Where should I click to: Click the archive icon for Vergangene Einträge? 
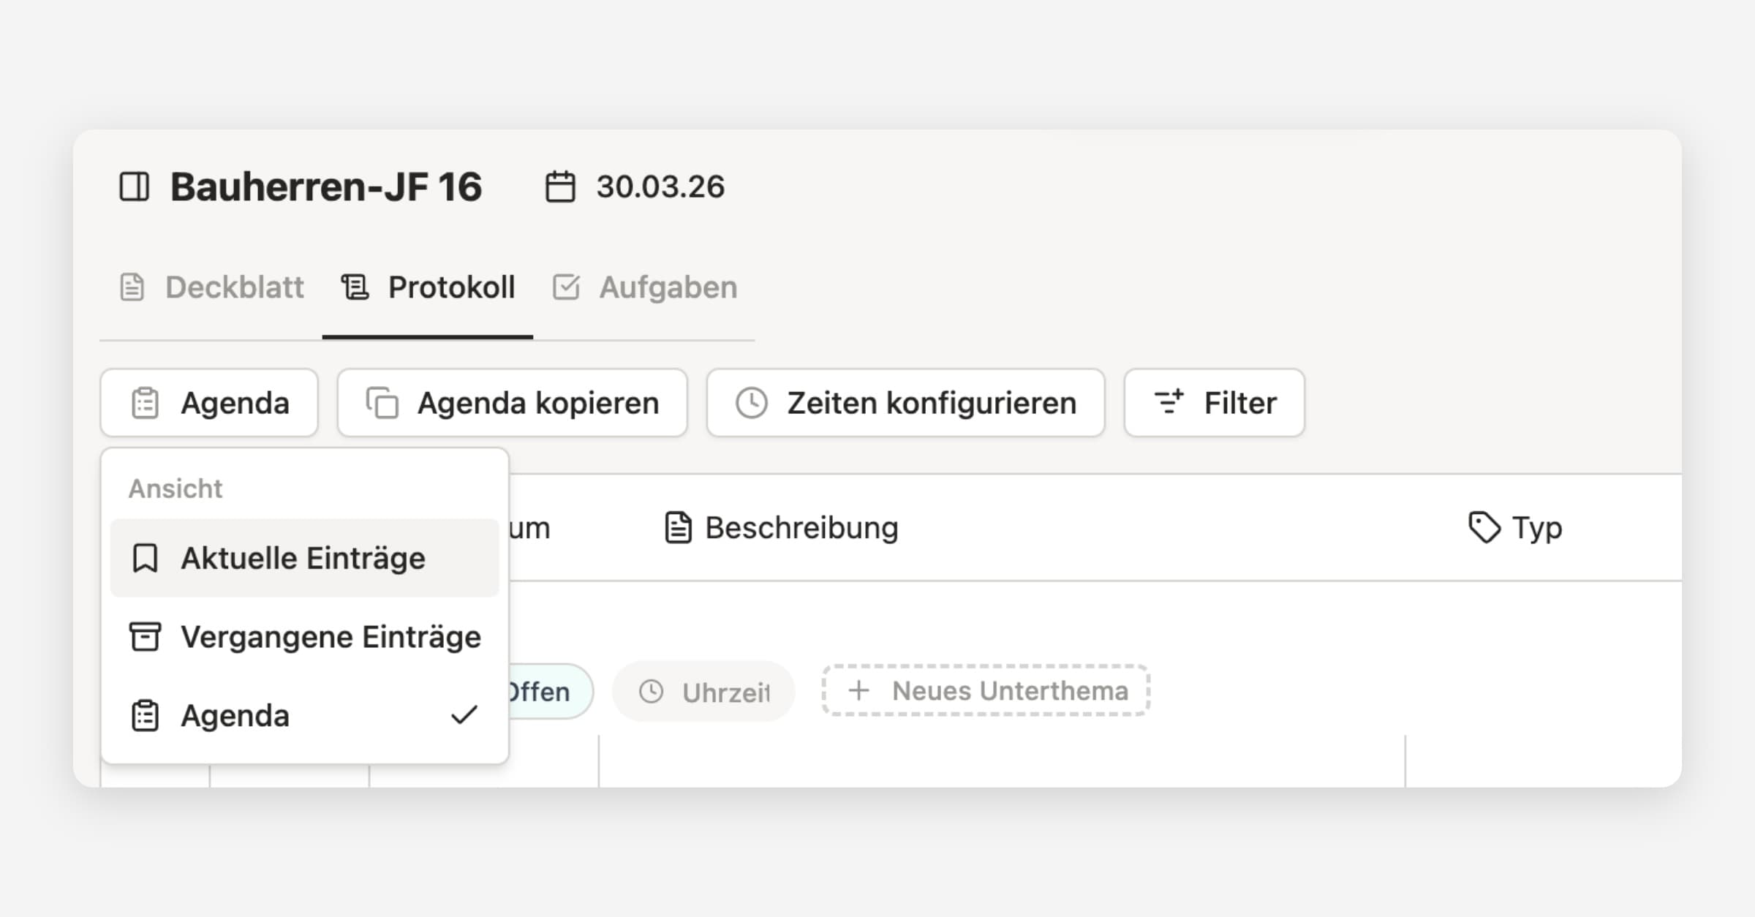(x=145, y=637)
